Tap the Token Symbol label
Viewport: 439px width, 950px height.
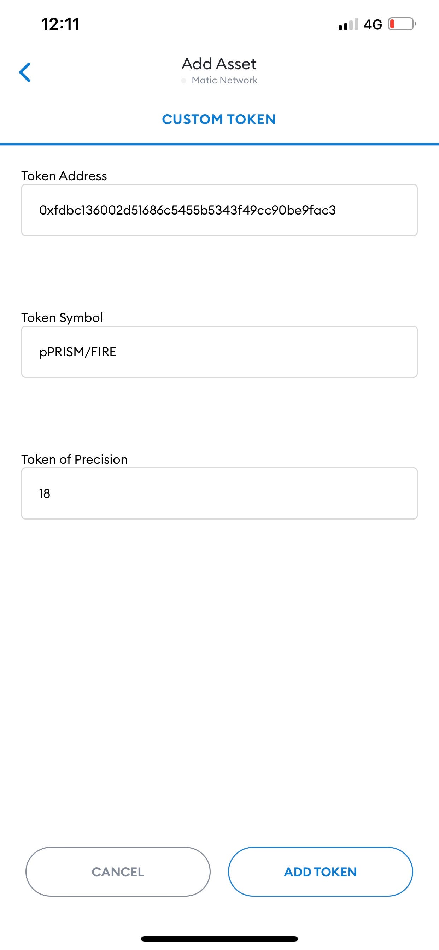pos(62,317)
